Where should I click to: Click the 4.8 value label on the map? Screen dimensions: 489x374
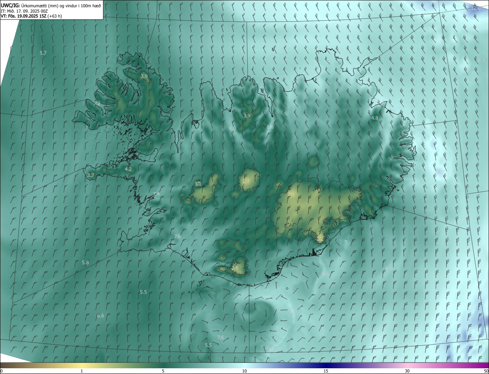tap(375, 118)
